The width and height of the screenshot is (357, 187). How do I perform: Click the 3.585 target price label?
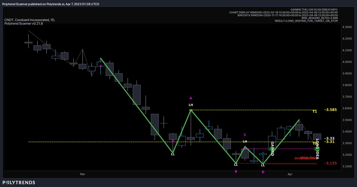330,110
